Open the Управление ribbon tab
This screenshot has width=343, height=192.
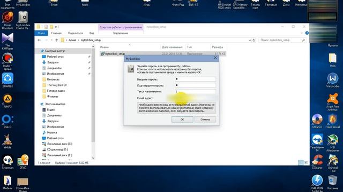coord(121,33)
